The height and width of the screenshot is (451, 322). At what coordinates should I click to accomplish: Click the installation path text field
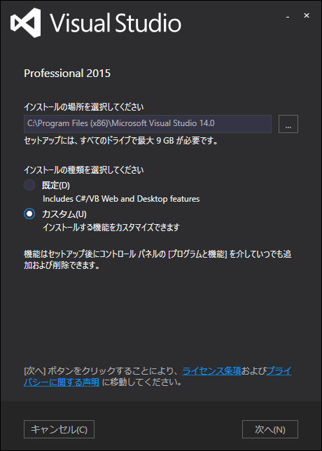pos(148,124)
